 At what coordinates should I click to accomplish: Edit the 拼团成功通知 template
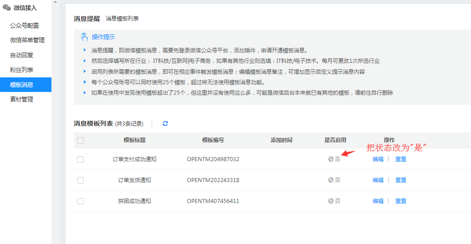(x=378, y=201)
